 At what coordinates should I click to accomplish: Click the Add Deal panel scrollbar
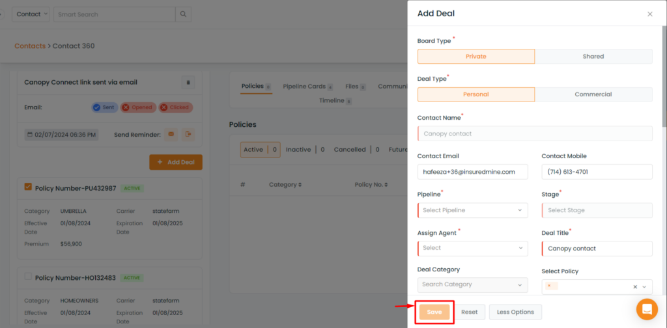click(664, 77)
